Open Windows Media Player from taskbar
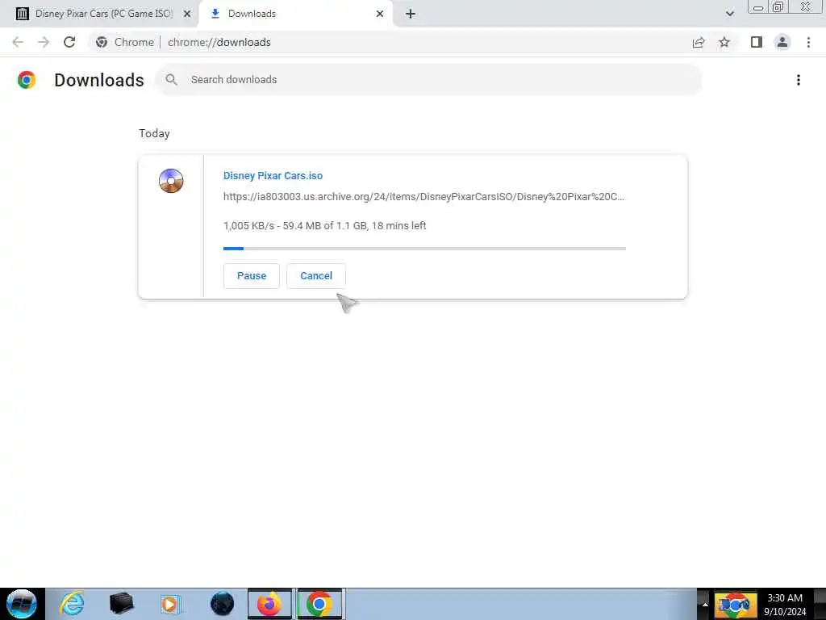The width and height of the screenshot is (826, 620). (x=170, y=604)
